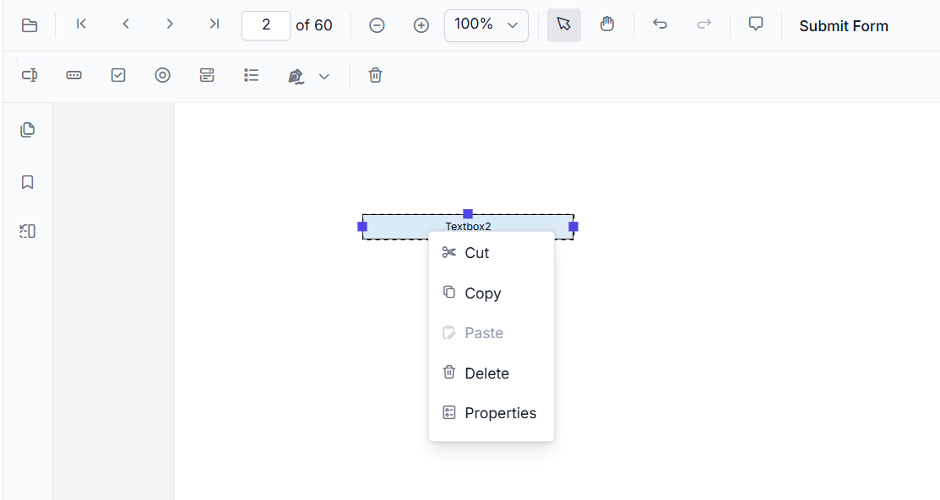Image resolution: width=940 pixels, height=500 pixels.
Task: Click inside the page number input field
Action: [265, 24]
